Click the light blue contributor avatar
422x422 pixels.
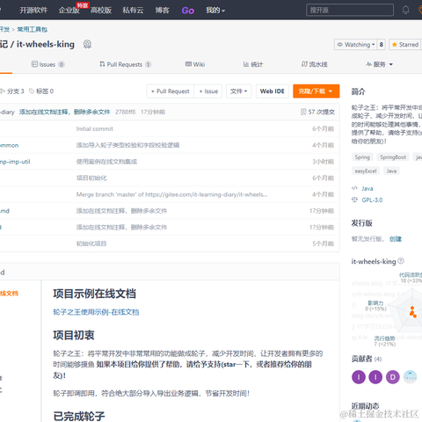tap(410, 377)
